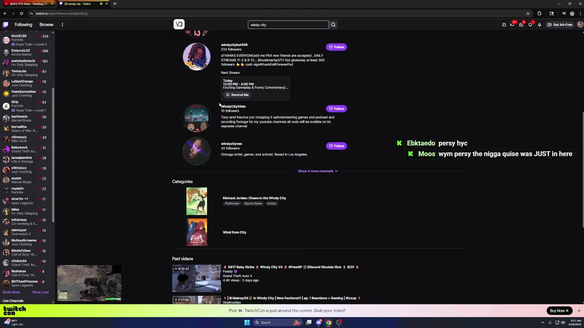Open the three-dot More menu beside Browse

coord(62,25)
